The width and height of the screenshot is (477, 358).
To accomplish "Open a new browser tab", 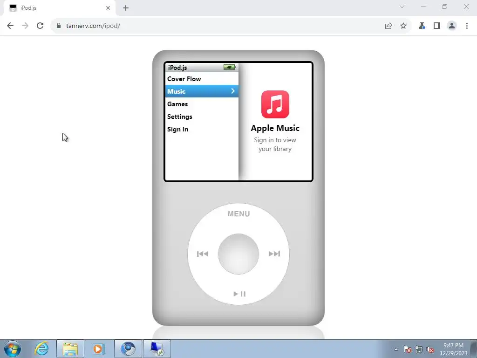I will pos(126,8).
